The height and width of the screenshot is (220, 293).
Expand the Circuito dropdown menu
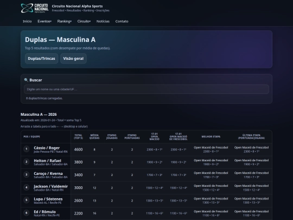tap(84, 21)
